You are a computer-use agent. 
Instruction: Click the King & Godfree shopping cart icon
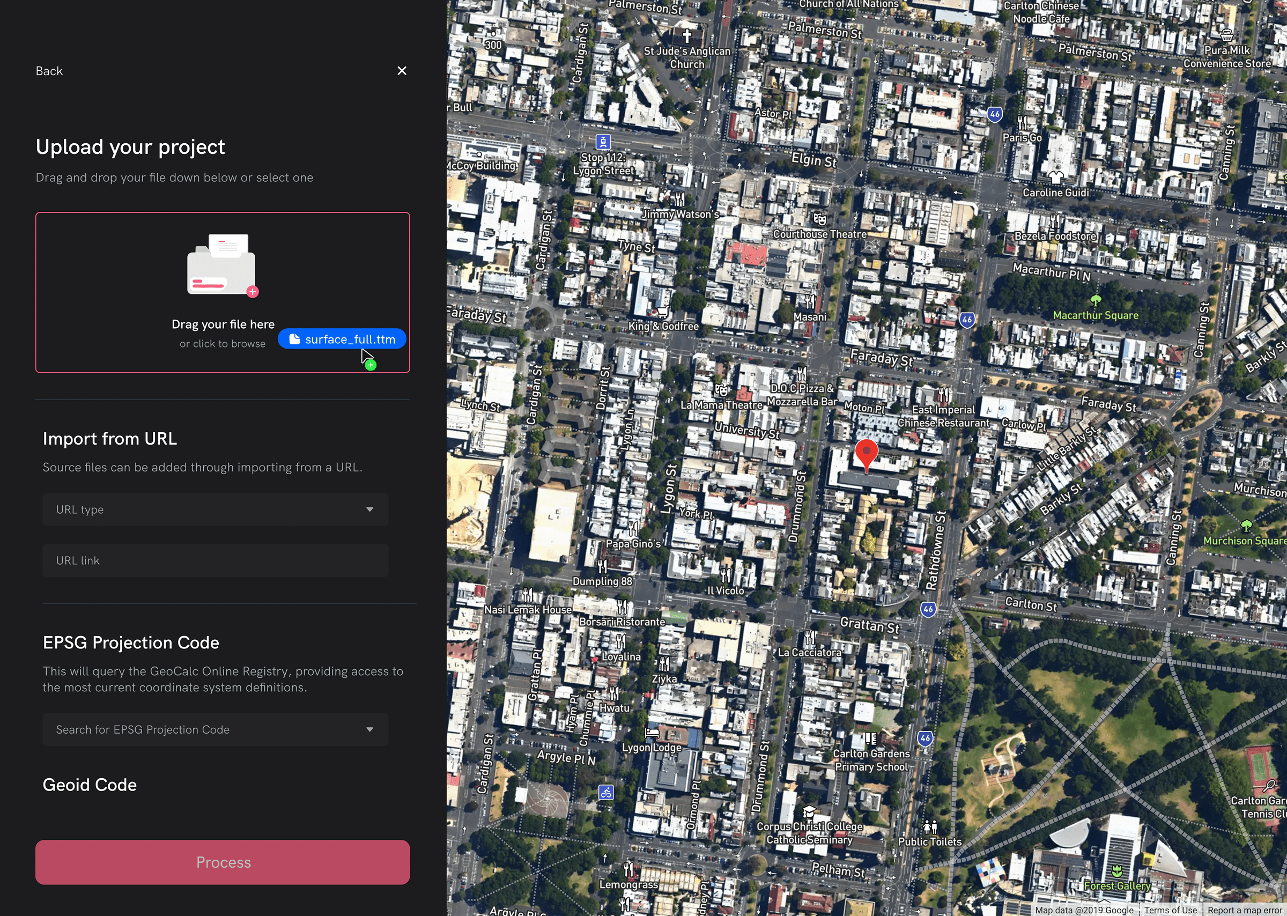pos(663,312)
